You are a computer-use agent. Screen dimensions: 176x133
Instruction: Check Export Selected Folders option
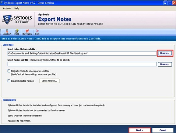point(9,81)
